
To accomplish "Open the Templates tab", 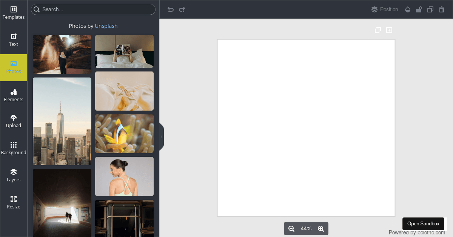I will [14, 13].
